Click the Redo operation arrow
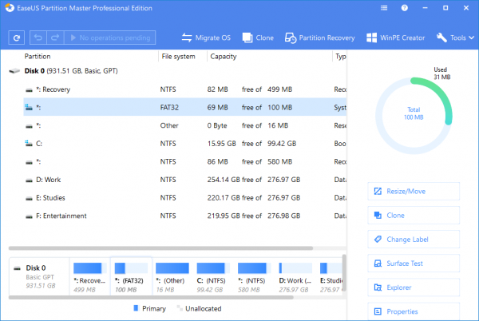Image resolution: width=479 pixels, height=321 pixels. [55, 38]
